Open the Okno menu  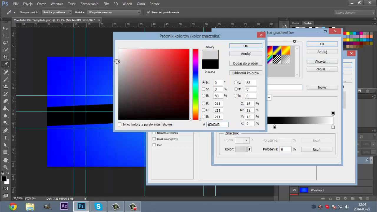(141, 4)
